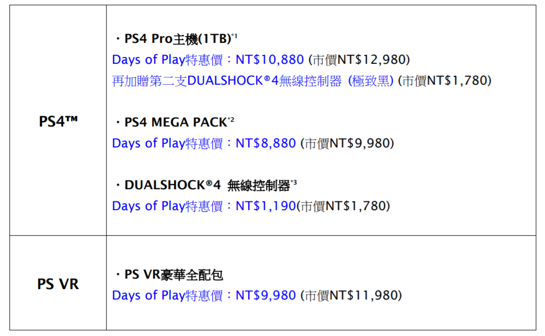Click the PS VR row header cell
Screen dimensions: 545x336
pyautogui.click(x=58, y=284)
